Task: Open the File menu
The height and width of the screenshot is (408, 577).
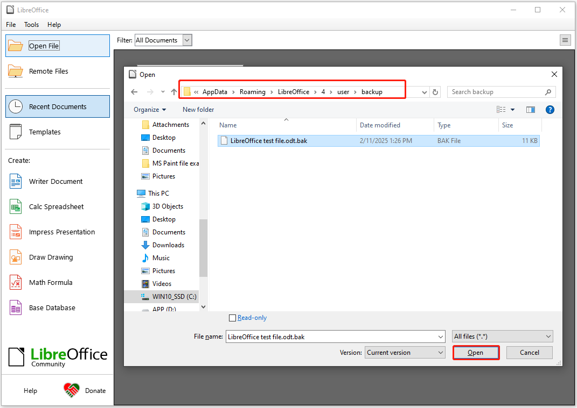Action: coord(11,25)
